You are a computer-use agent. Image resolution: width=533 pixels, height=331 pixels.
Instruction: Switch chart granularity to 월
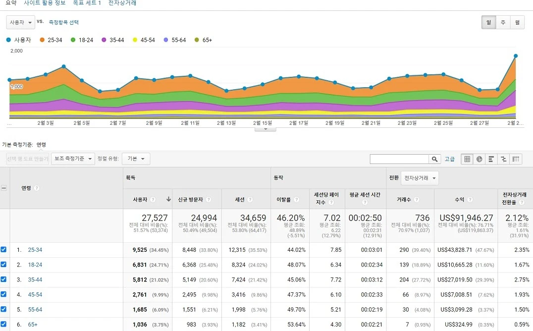(517, 22)
